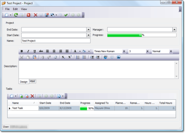This screenshot has height=133, width=185.
Task: Switch to the Design tab
Action: pyautogui.click(x=24, y=82)
